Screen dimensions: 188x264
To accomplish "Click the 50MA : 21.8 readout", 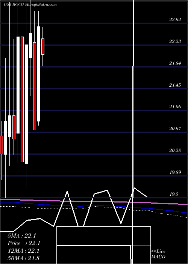I will [23, 258].
